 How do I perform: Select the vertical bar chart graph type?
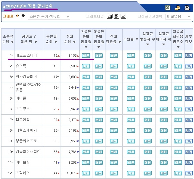click(110, 16)
